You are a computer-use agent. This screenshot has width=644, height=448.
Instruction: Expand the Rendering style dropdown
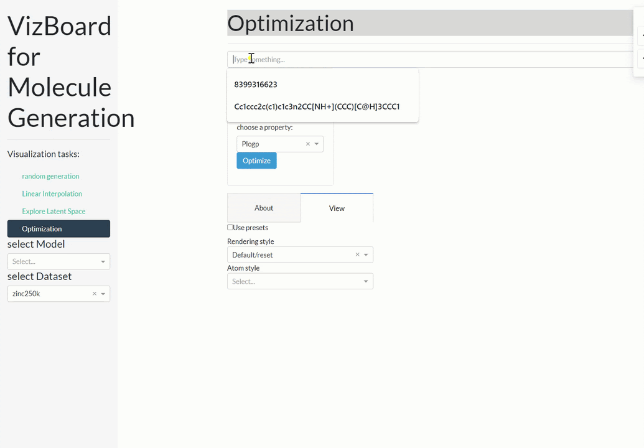pos(366,254)
